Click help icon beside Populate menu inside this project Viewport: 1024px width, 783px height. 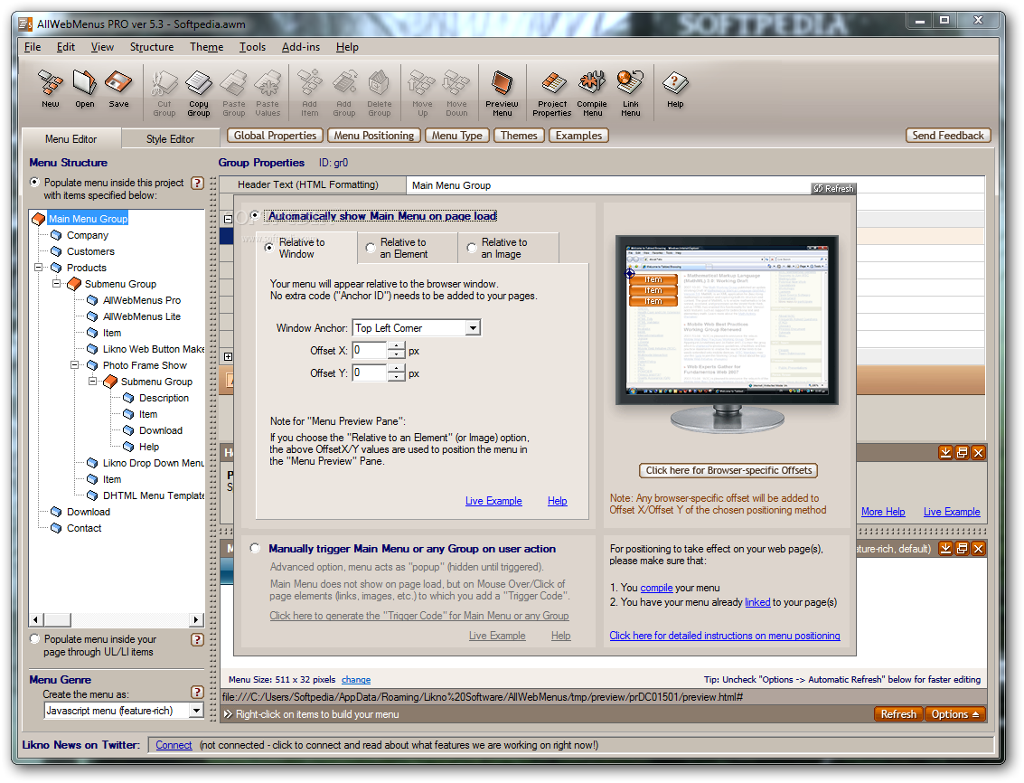point(197,183)
